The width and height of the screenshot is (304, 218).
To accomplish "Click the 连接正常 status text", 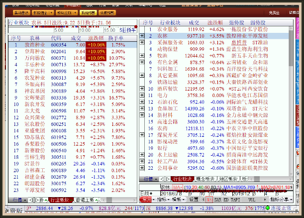I will (281, 208).
